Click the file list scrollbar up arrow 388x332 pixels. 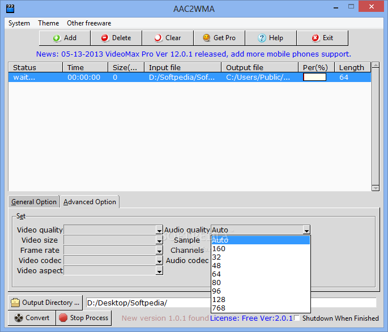[x=376, y=65]
